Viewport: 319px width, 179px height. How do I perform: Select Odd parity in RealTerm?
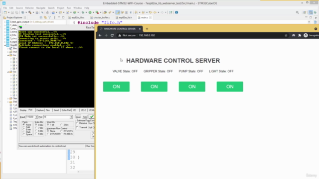[x=24, y=127]
